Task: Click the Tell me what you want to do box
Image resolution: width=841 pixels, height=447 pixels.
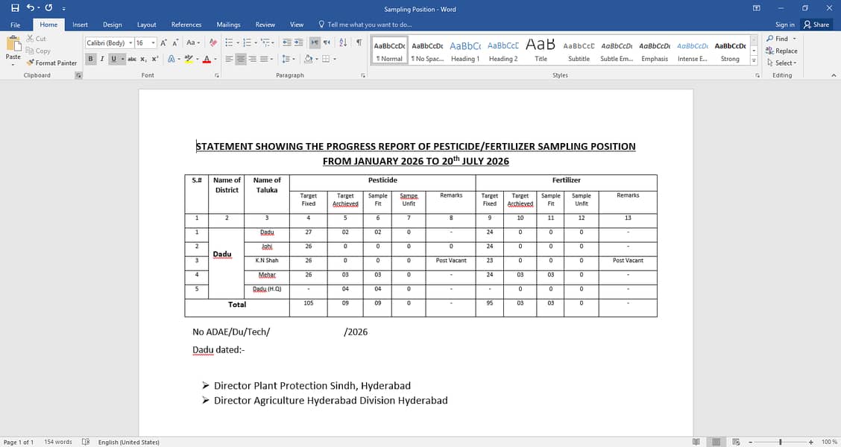Action: pos(365,25)
